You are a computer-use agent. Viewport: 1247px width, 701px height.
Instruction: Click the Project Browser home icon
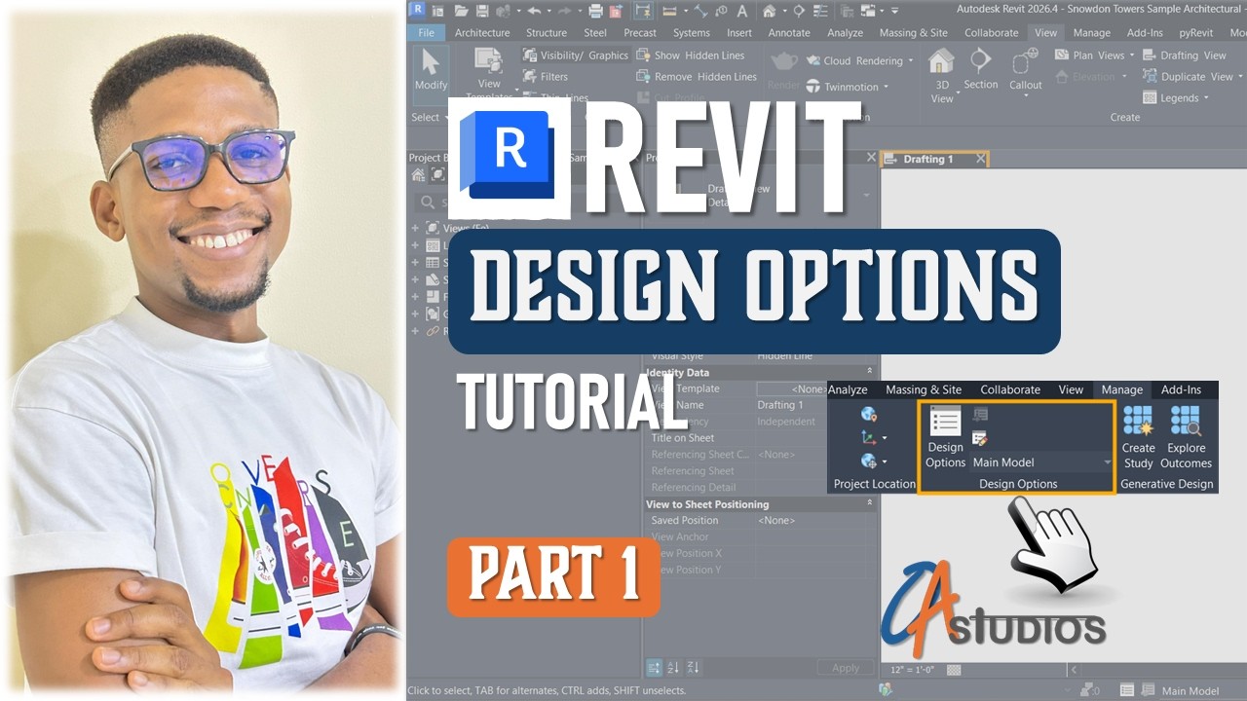418,175
